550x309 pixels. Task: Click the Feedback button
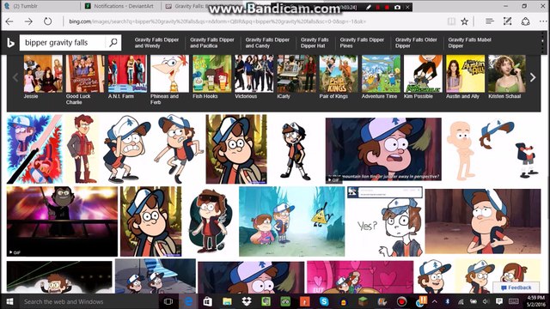point(516,288)
